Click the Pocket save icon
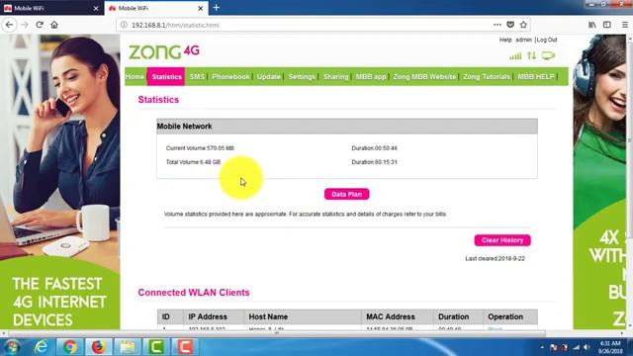 pos(510,25)
